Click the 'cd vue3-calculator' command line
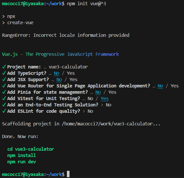Screen dimensions: 184x178 coord(31,149)
